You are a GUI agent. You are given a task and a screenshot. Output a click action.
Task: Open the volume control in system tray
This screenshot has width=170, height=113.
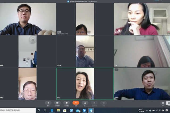(x=159, y=110)
